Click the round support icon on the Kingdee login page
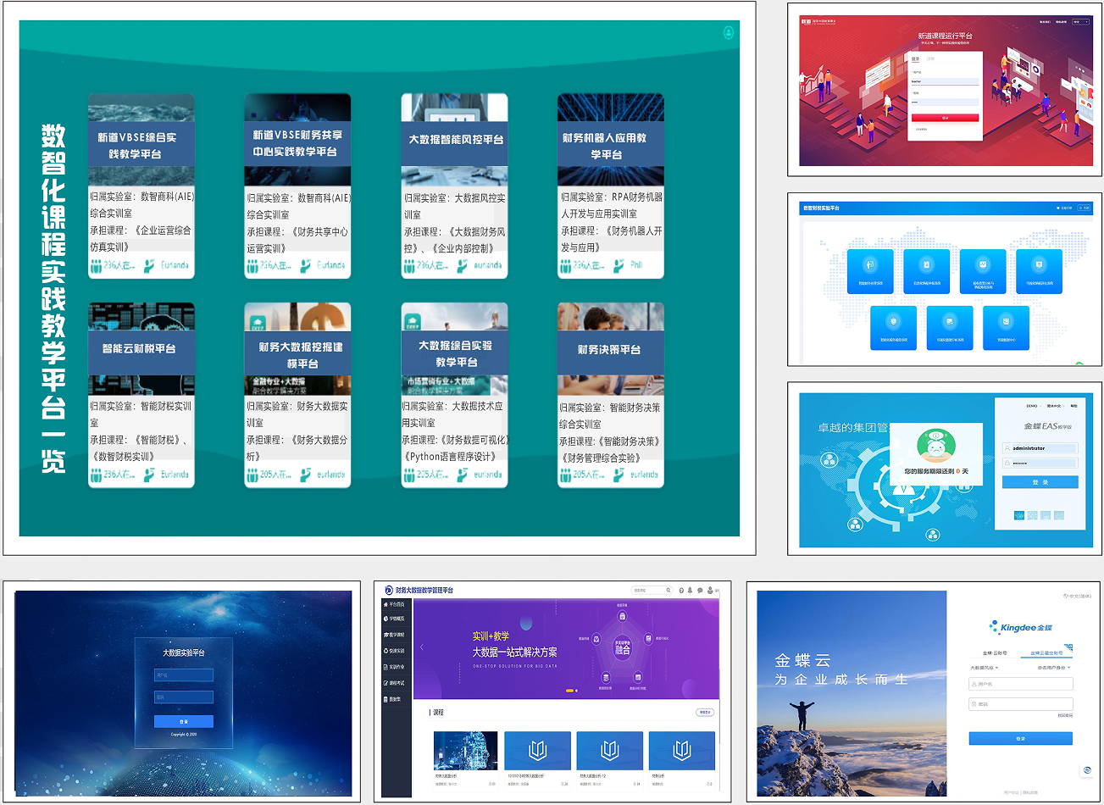1104x805 pixels. click(x=1086, y=770)
